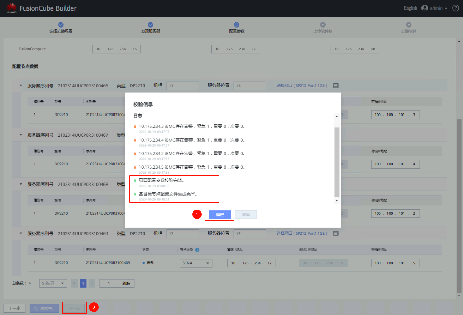Click the Huawei logo icon
This screenshot has width=463, height=315.
pos(11,8)
